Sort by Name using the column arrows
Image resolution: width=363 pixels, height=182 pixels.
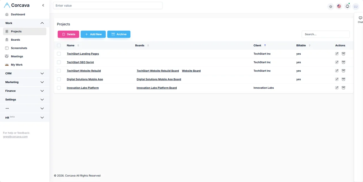(78, 45)
